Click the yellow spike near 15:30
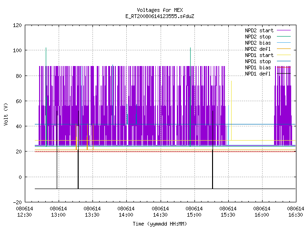The width and height of the screenshot is (305, 228). pos(231,111)
